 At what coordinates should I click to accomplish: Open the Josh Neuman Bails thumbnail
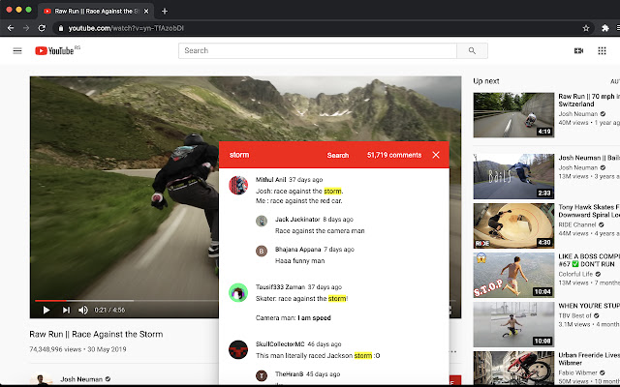point(513,176)
